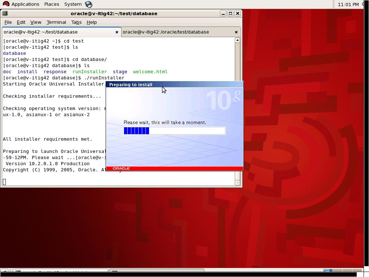Image resolution: width=369 pixels, height=277 pixels.
Task: Click 'doc' in the ls output
Action: [x=7, y=71]
